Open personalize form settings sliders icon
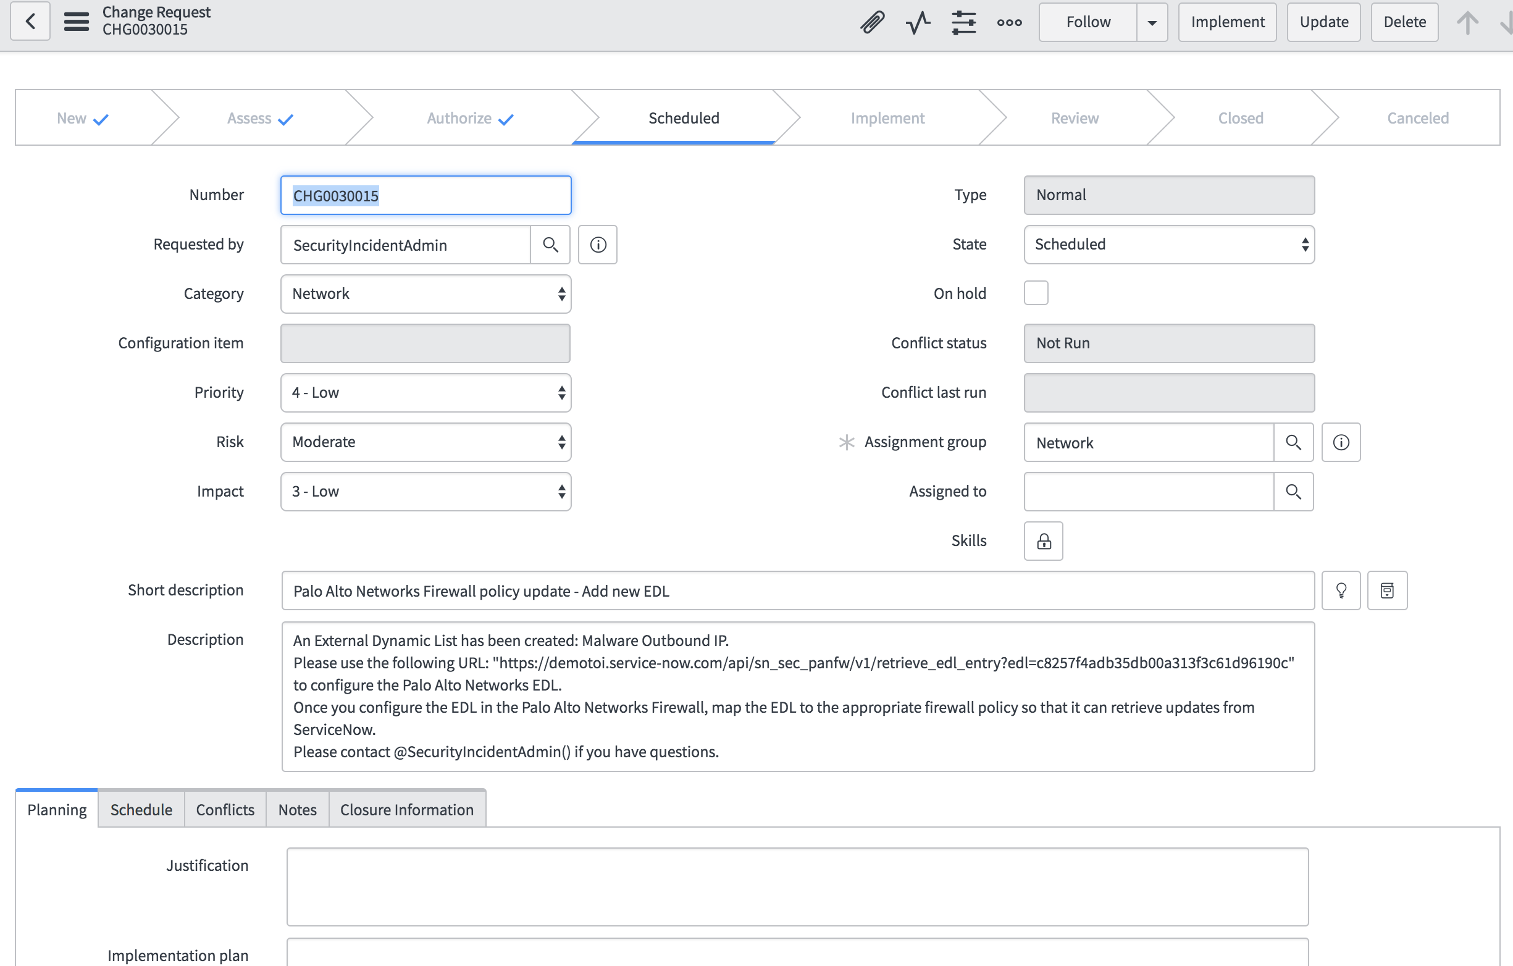 963,22
